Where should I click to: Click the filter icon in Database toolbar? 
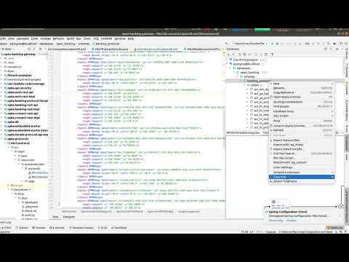pos(272,55)
